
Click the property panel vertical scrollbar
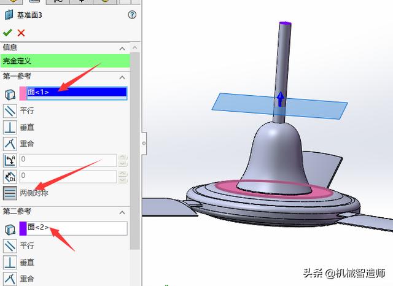click(x=135, y=151)
